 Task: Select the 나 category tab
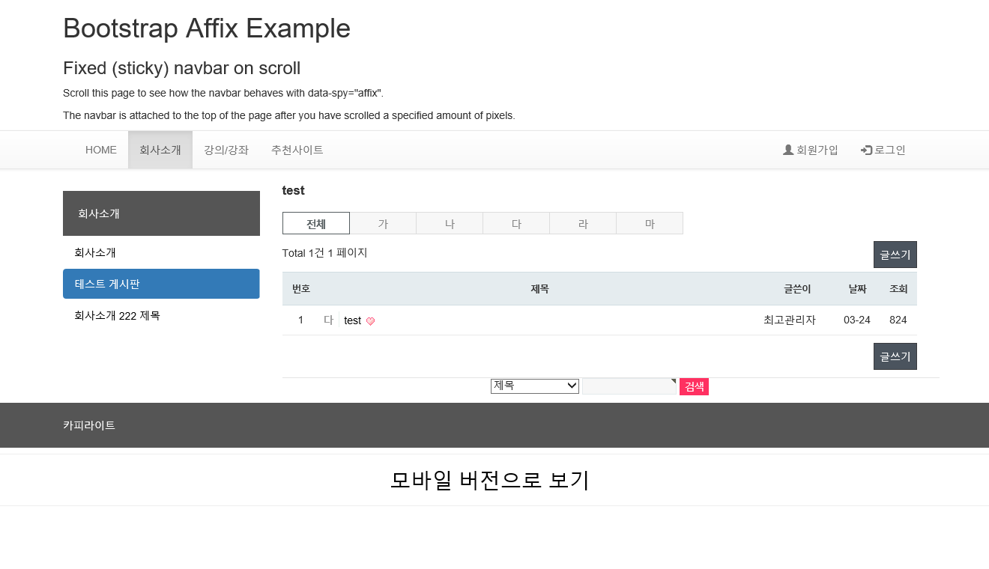[450, 223]
